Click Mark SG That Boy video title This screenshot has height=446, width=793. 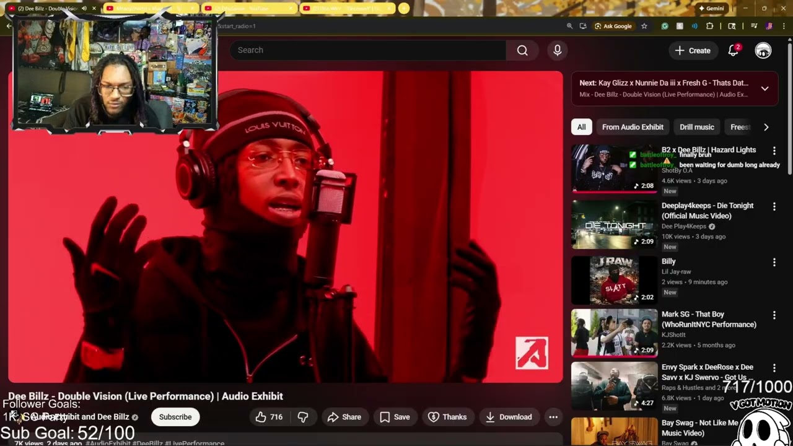(709, 319)
